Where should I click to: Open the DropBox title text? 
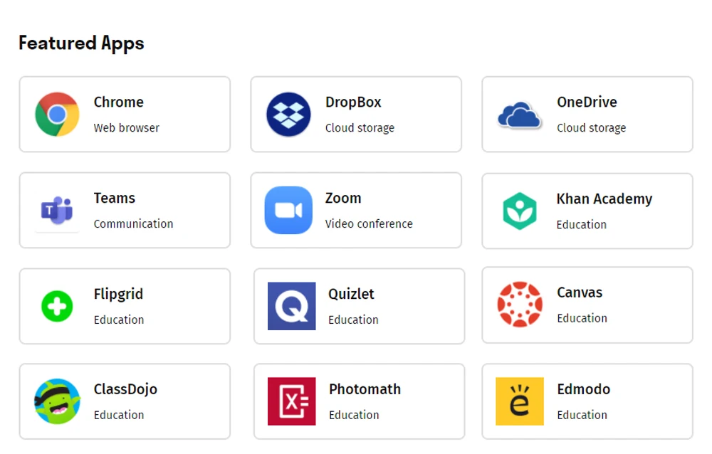point(353,102)
